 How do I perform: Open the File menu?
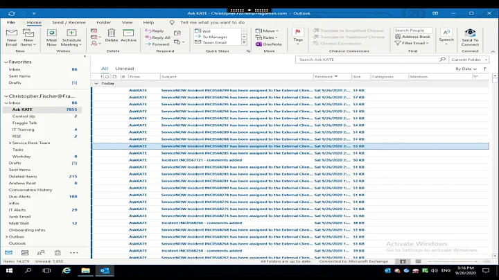pos(11,22)
